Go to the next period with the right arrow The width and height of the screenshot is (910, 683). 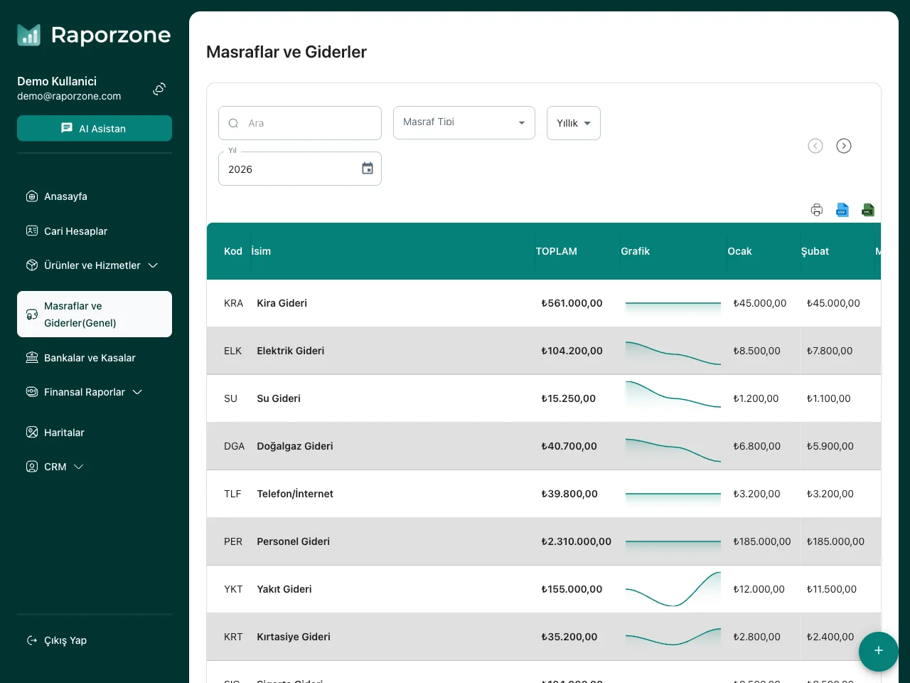click(843, 146)
